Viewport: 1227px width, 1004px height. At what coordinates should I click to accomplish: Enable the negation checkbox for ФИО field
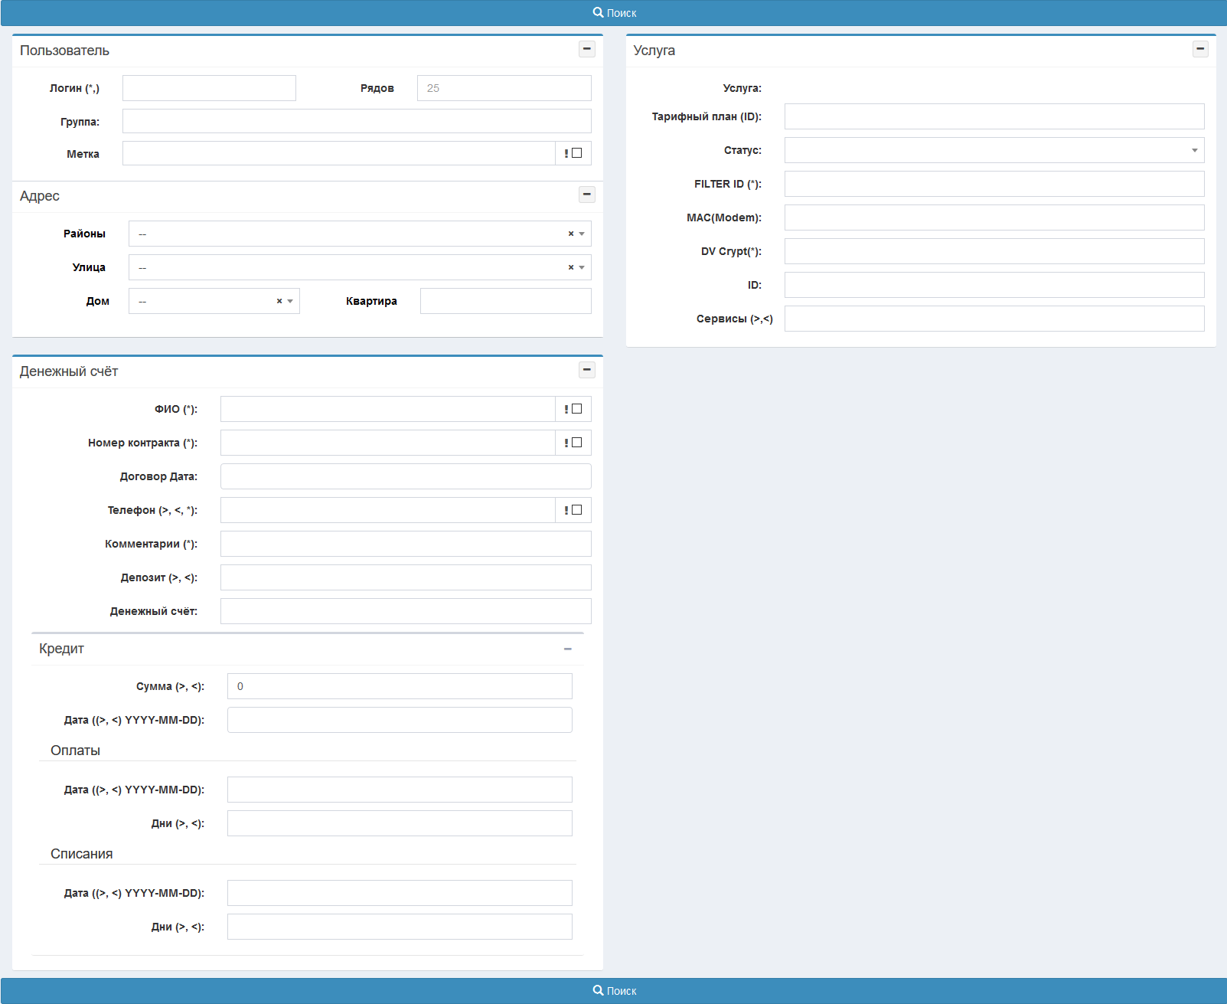coord(577,409)
